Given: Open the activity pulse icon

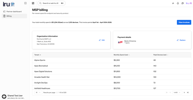Looking at the screenshot, I should 173,3.
